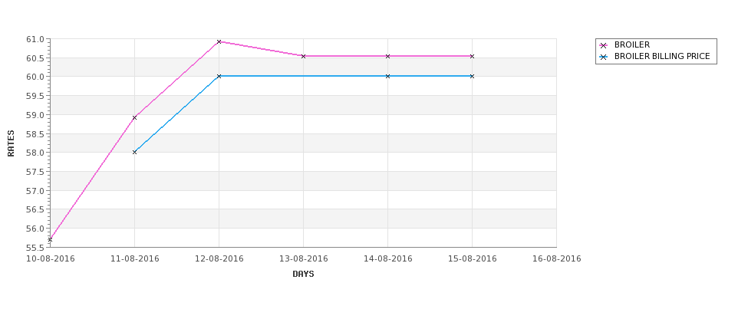This screenshot has height=329, width=748.
Task: Click BROILER marker on 13-08-2016
Action: (x=303, y=56)
